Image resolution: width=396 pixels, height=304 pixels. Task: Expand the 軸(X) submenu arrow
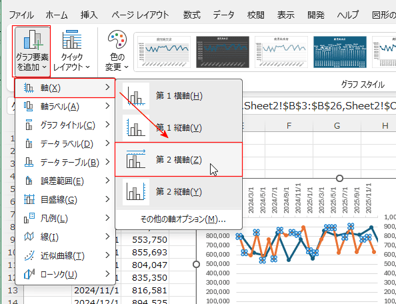pyautogui.click(x=108, y=87)
